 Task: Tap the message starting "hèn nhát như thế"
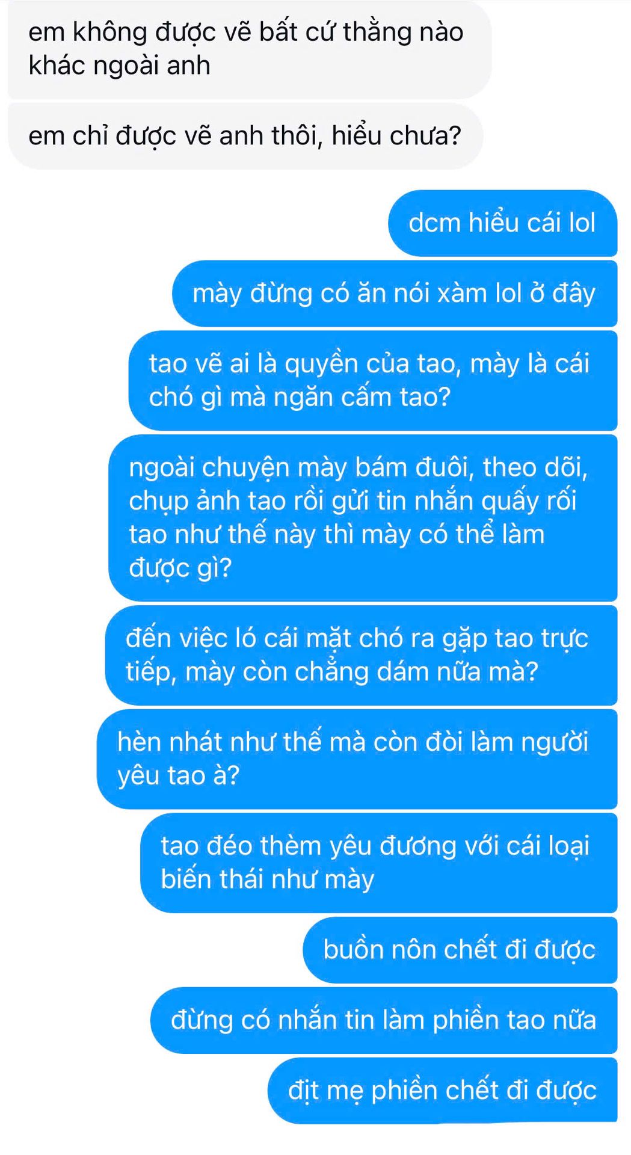[357, 759]
